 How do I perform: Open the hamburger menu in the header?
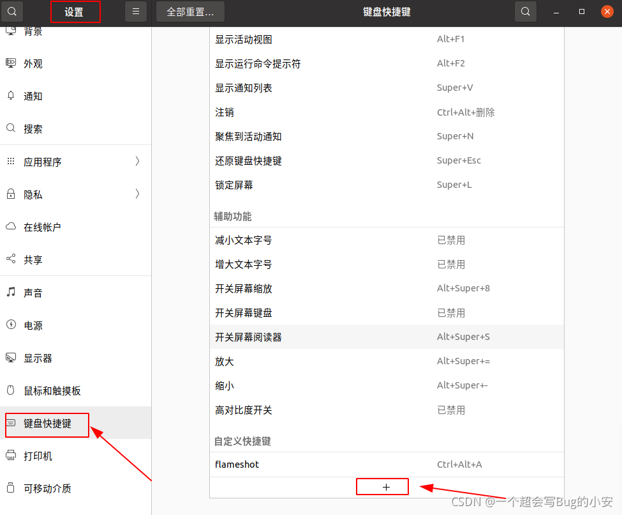pos(136,12)
